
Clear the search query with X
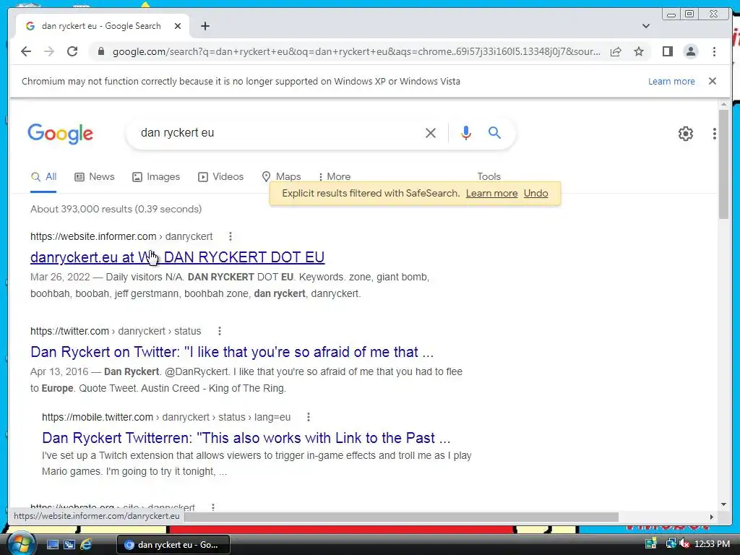point(431,133)
